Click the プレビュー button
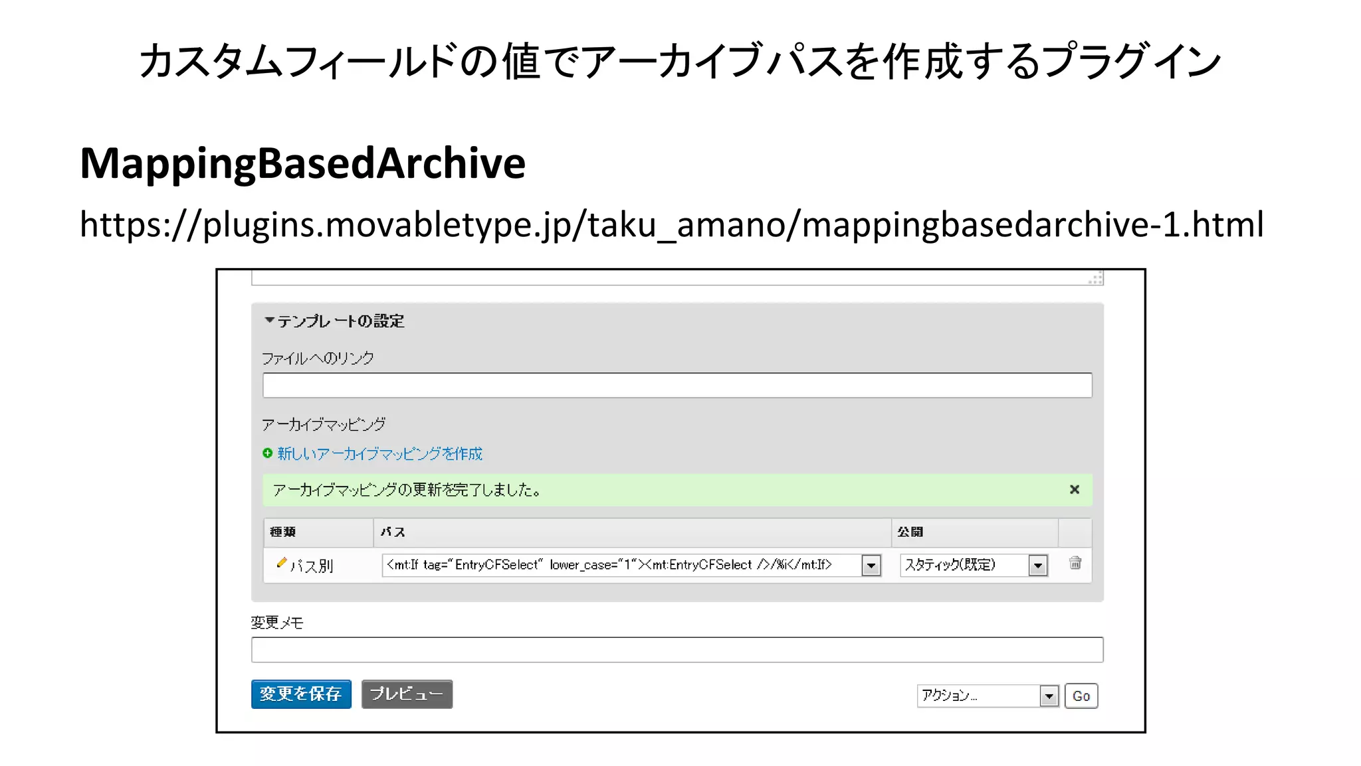 (x=407, y=694)
